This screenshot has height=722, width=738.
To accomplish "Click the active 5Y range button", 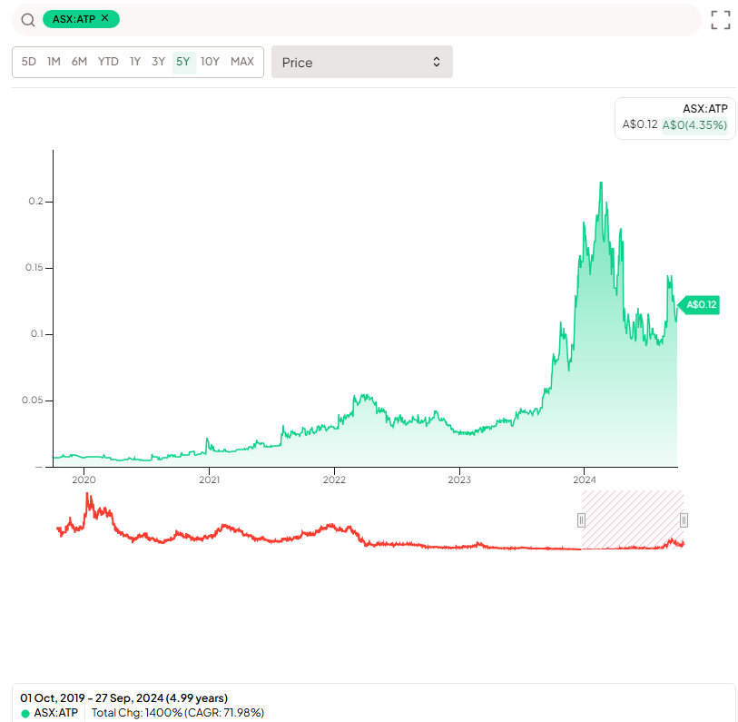I will click(183, 62).
